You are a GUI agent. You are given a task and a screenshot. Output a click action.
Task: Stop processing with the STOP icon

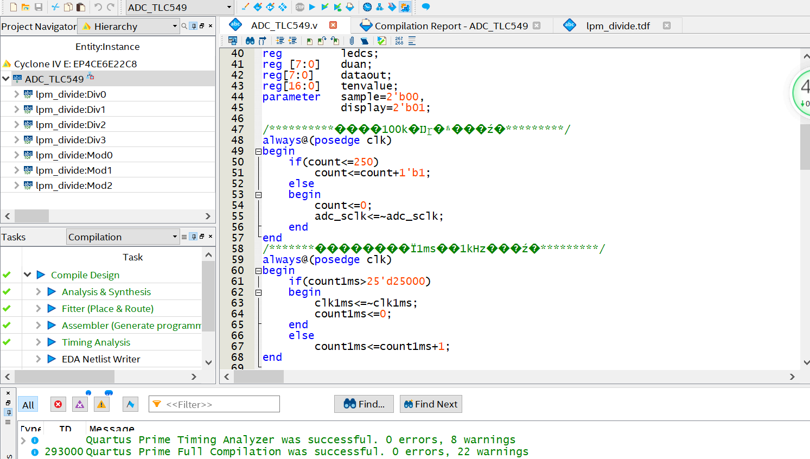[300, 7]
